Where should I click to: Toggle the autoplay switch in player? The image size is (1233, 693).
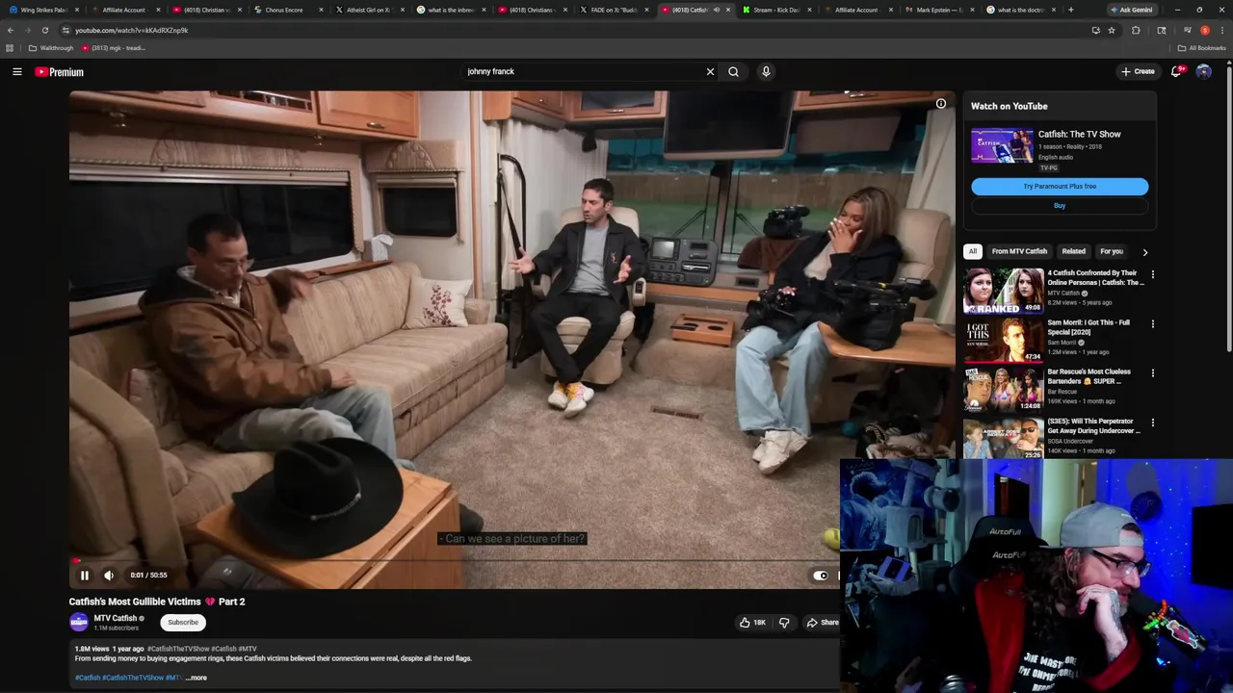coord(820,576)
